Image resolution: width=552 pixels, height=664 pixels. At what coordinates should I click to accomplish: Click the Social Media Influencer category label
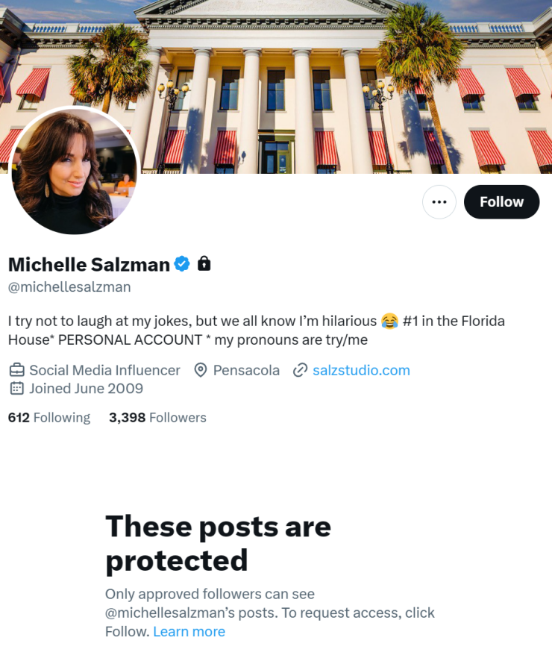click(x=104, y=370)
